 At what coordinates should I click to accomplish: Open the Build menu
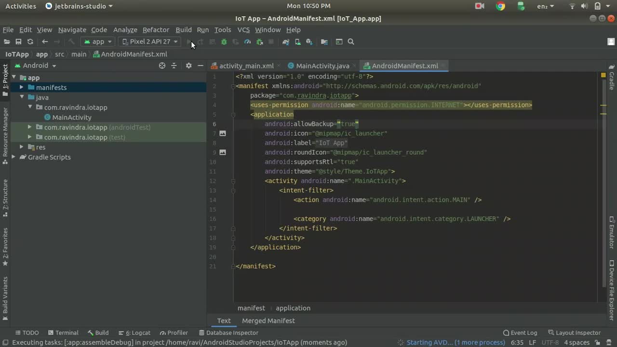coord(183,30)
